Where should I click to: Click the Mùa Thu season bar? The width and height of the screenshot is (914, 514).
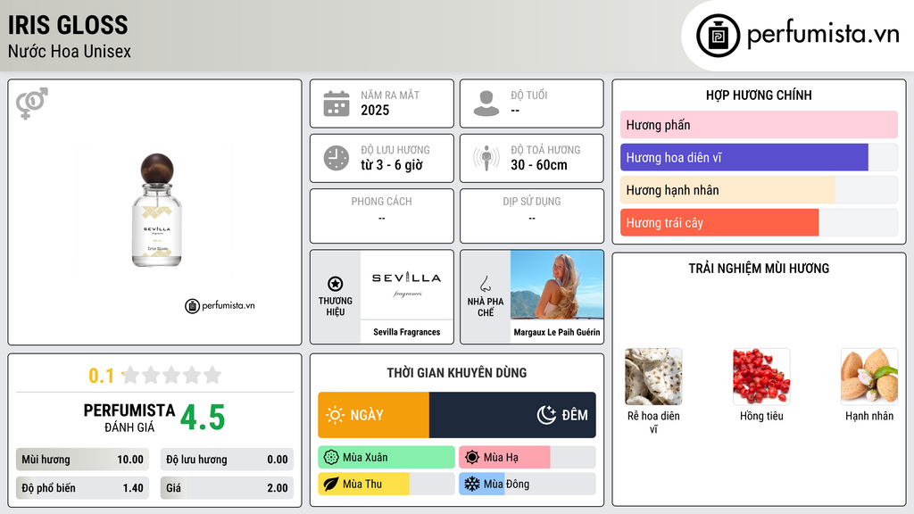pos(386,484)
